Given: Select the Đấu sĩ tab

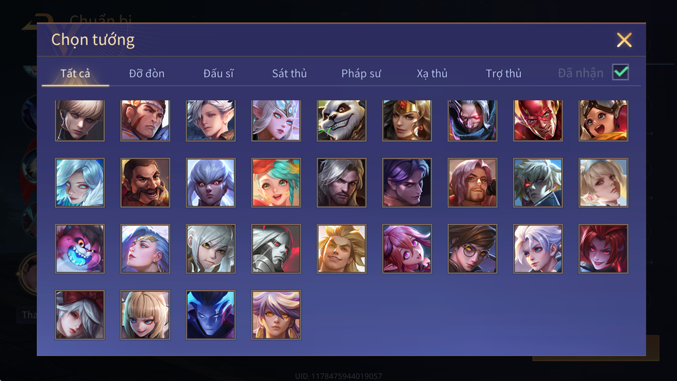Looking at the screenshot, I should [218, 73].
